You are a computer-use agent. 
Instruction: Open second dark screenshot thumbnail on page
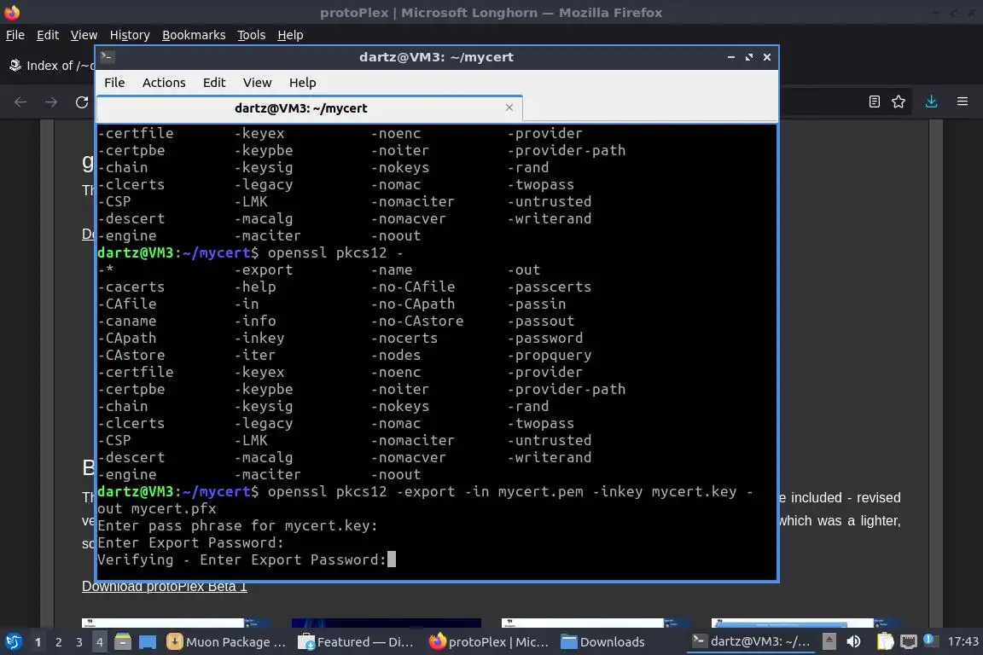tap(387, 623)
